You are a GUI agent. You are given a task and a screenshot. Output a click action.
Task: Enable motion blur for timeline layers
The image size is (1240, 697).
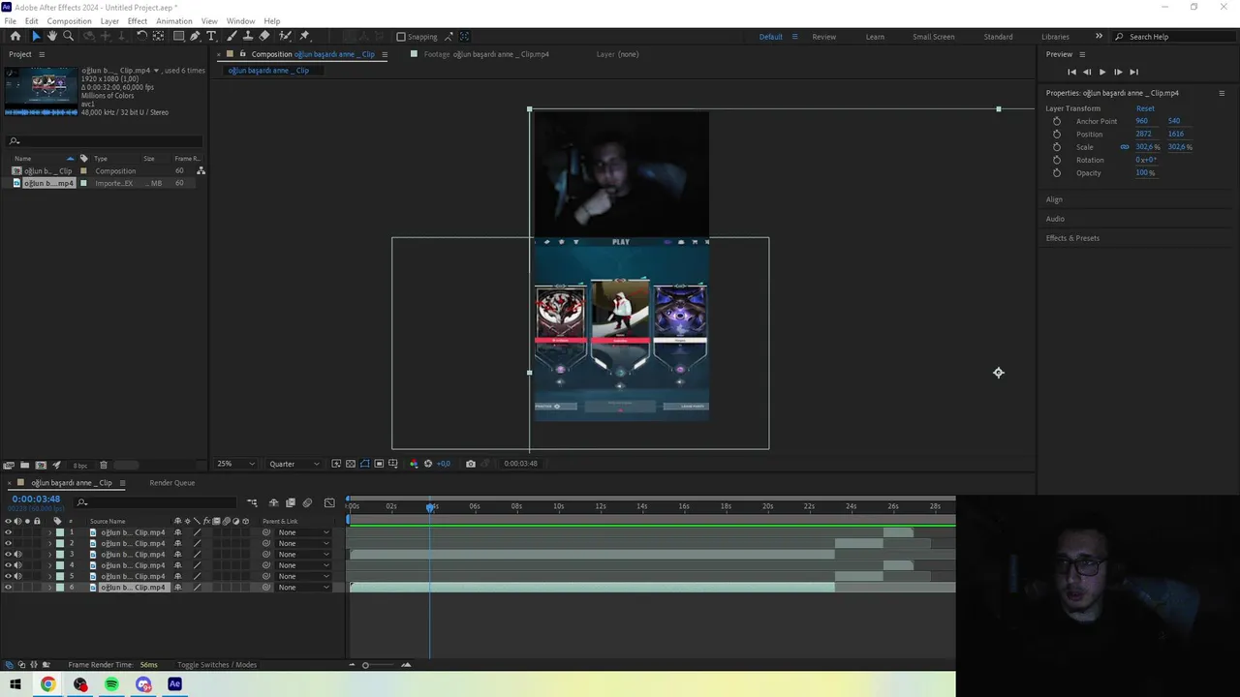308,502
